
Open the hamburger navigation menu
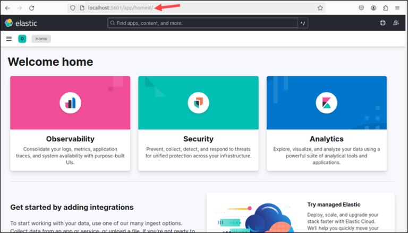(8, 39)
